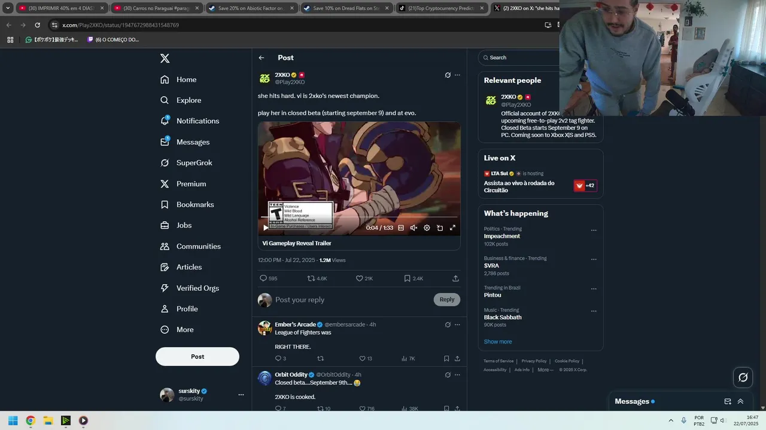The image size is (766, 430).
Task: Click the Communities people icon
Action: (165, 246)
